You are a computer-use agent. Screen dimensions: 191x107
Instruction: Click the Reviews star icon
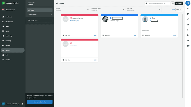(x=3, y=60)
